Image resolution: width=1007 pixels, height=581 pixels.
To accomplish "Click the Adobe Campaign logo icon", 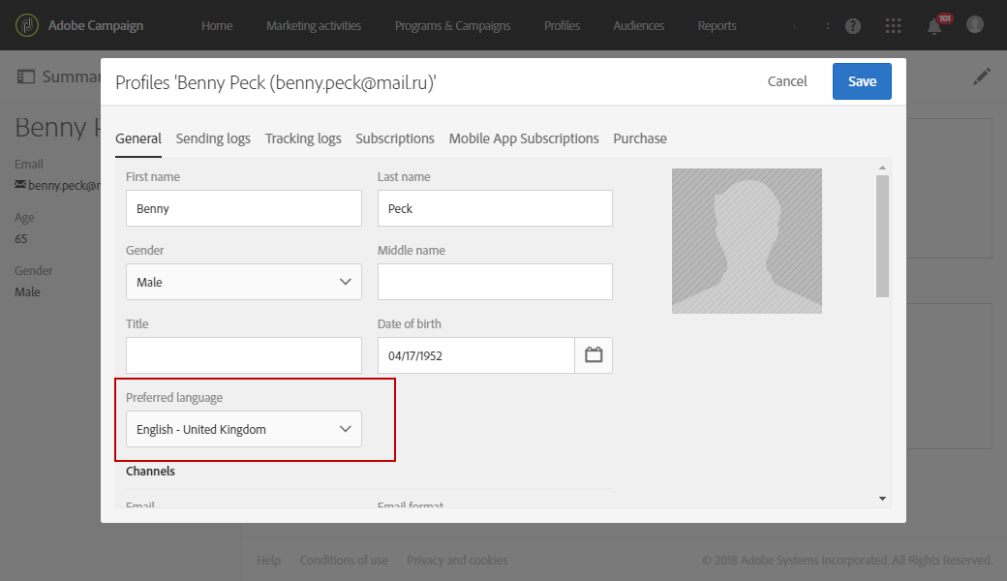I will pos(28,25).
